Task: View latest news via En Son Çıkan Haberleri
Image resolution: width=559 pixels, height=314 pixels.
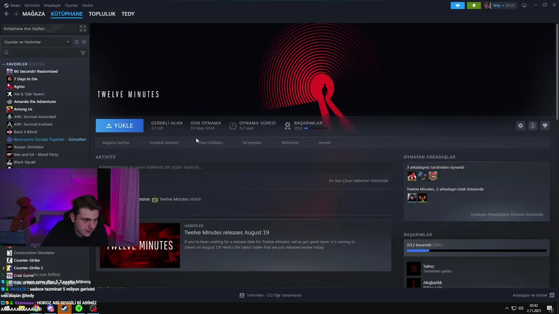Action: pyautogui.click(x=358, y=181)
